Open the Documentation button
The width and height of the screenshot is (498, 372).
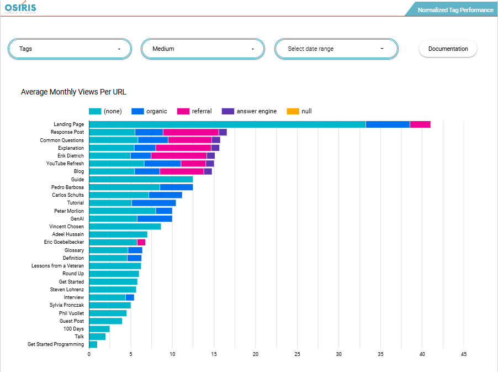pos(448,49)
